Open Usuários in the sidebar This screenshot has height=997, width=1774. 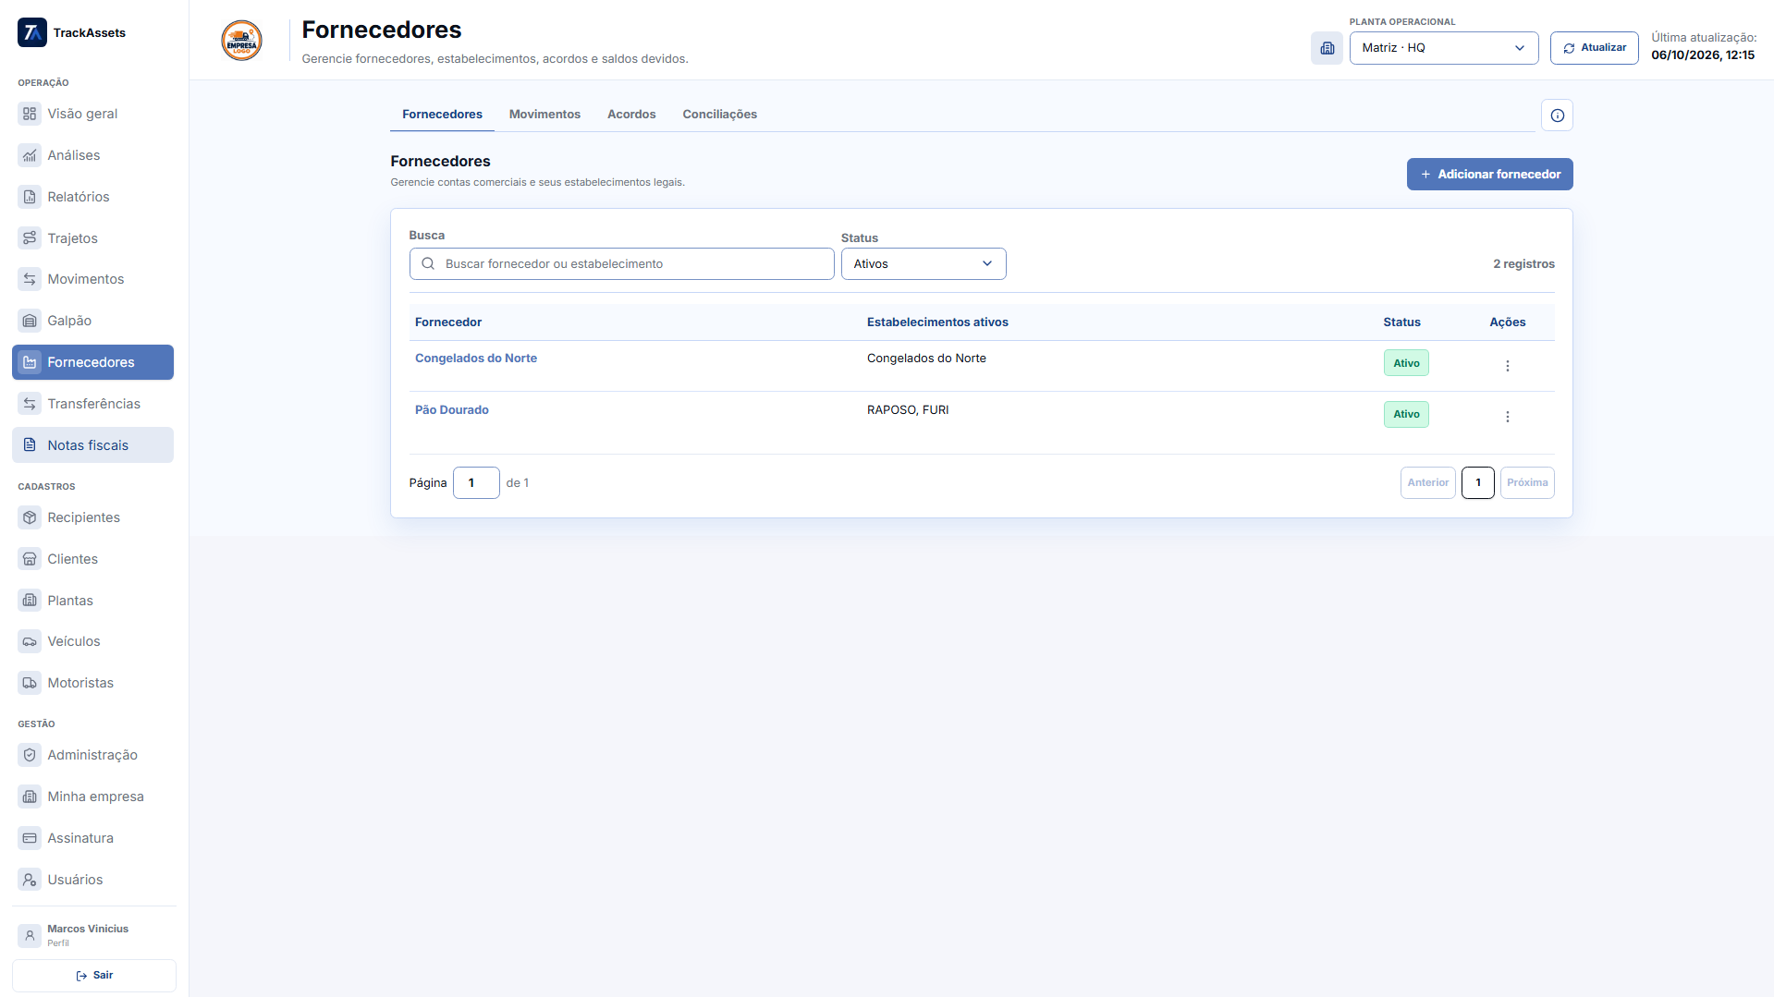92,880
